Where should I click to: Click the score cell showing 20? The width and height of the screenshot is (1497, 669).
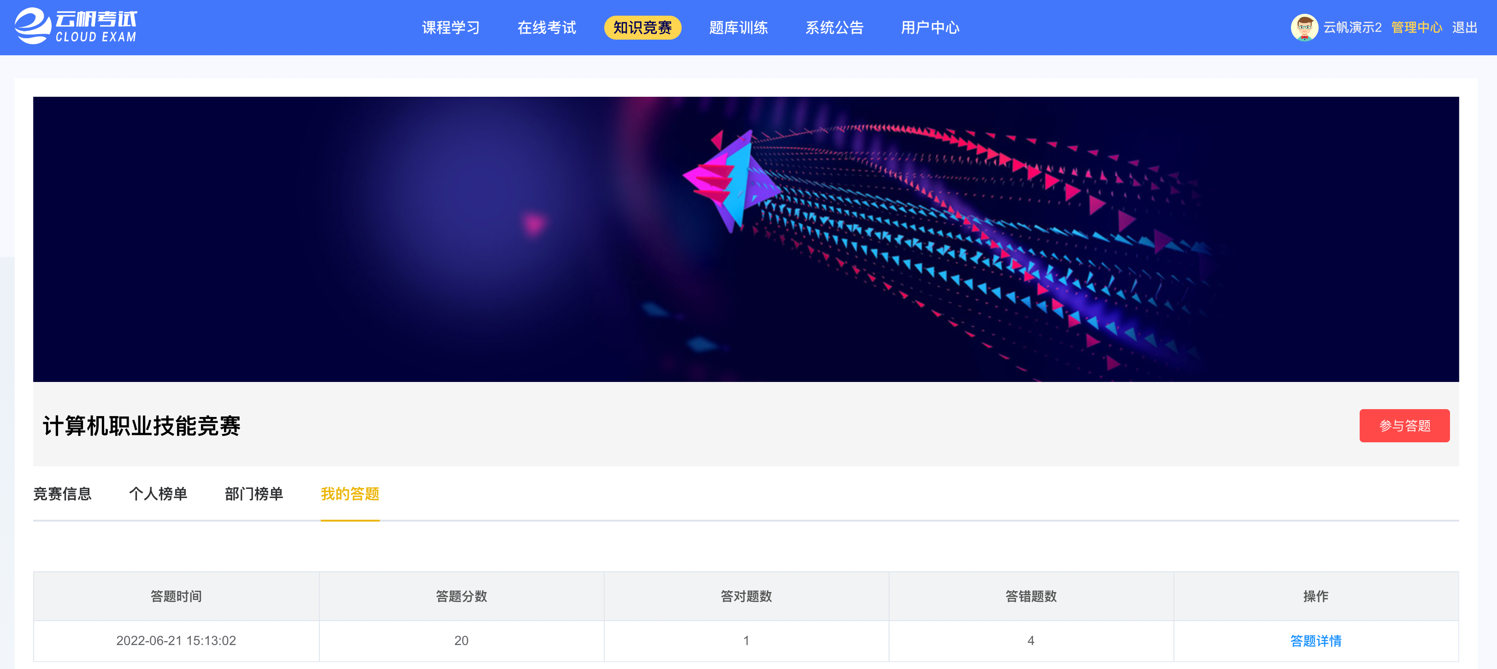461,640
